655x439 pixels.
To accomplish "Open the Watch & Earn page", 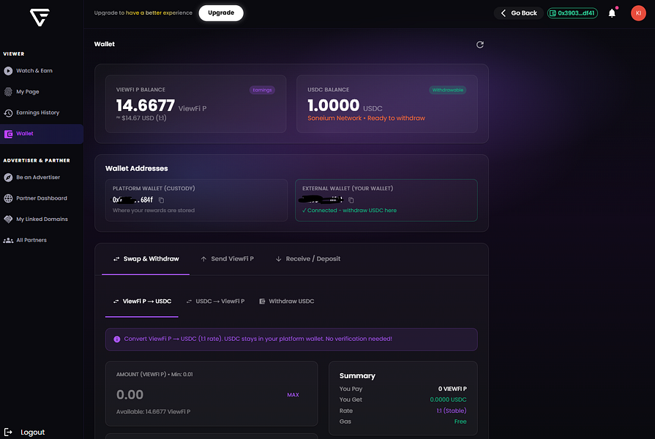I will tap(34, 71).
